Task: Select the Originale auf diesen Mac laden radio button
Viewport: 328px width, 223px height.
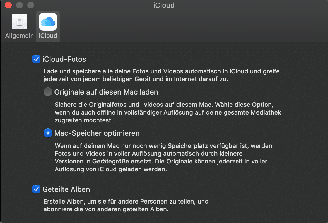Action: (x=48, y=92)
